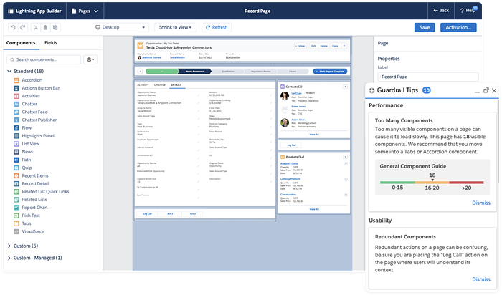Expand the Custom - Managed (1) section
The height and width of the screenshot is (295, 502).
(9, 258)
